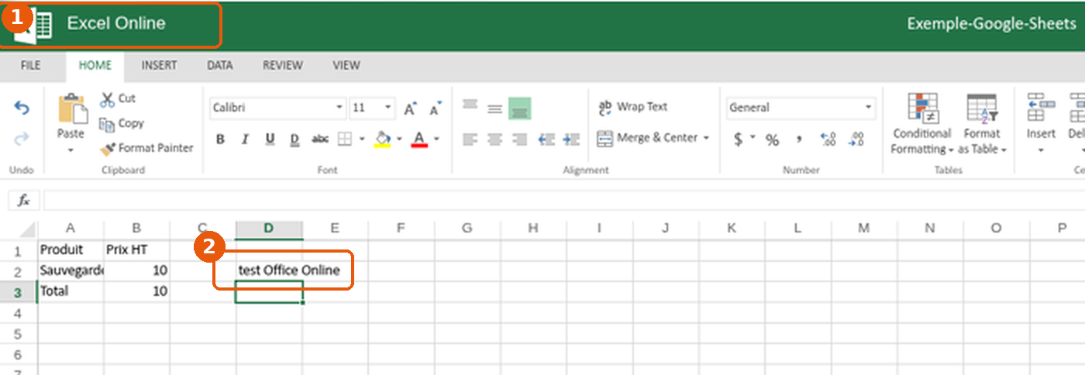
Task: Apply comma style format
Action: pos(798,139)
